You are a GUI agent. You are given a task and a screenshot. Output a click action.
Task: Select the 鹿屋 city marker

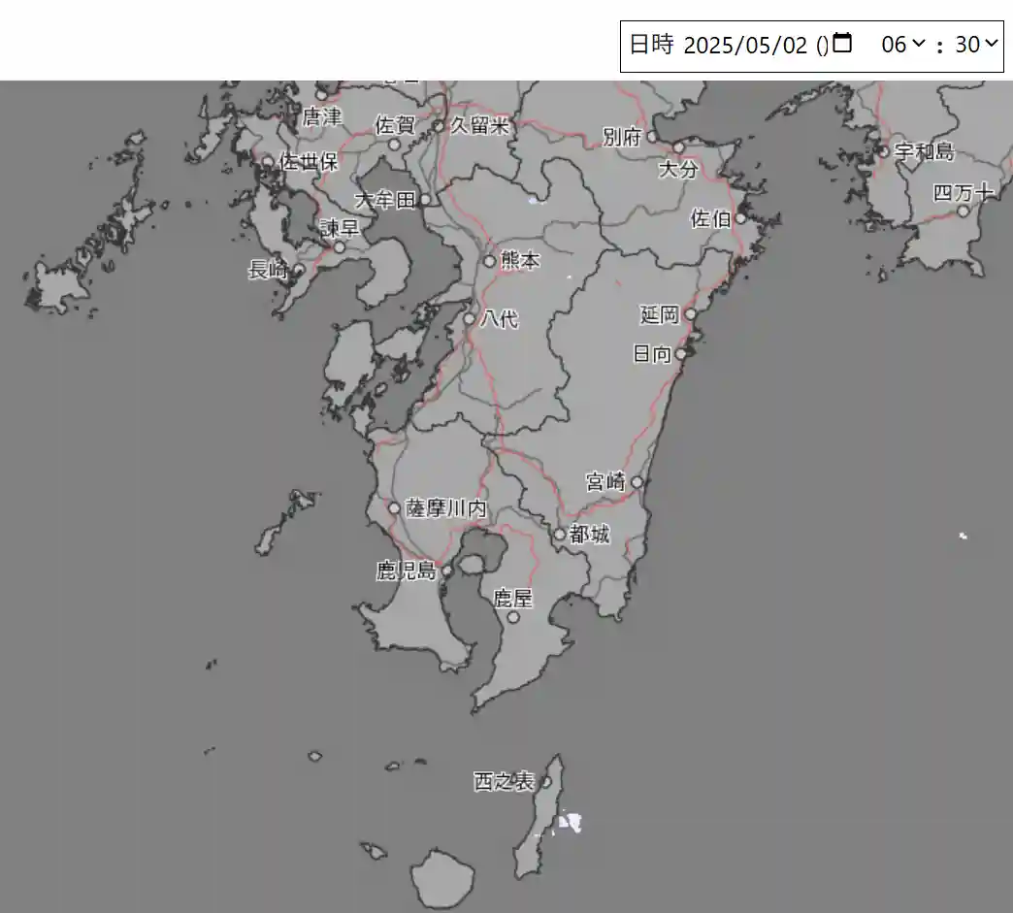[x=513, y=616]
